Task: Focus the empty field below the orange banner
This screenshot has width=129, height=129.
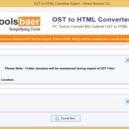Action: pos(64,47)
